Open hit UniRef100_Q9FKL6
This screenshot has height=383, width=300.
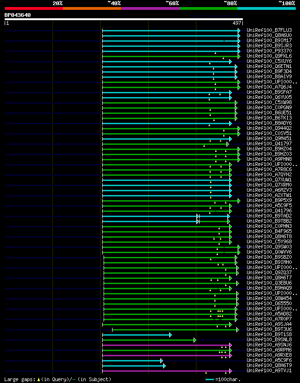pos(269,56)
